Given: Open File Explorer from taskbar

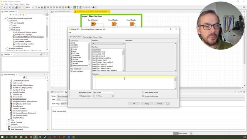Looking at the screenshot, I should (x=21, y=137).
